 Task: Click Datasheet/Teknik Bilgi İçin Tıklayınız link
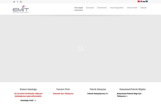(129, 95)
